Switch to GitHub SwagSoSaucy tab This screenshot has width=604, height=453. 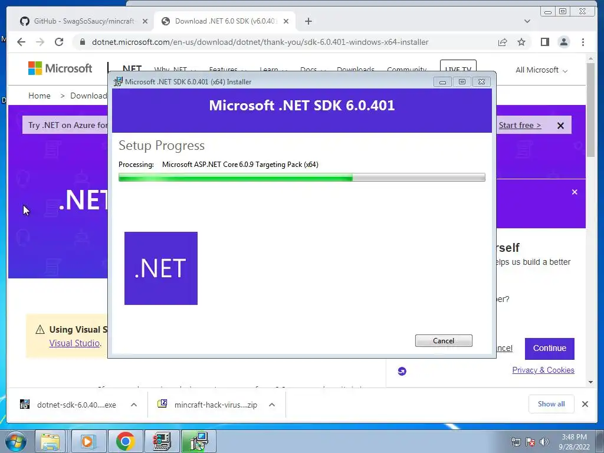pos(84,21)
